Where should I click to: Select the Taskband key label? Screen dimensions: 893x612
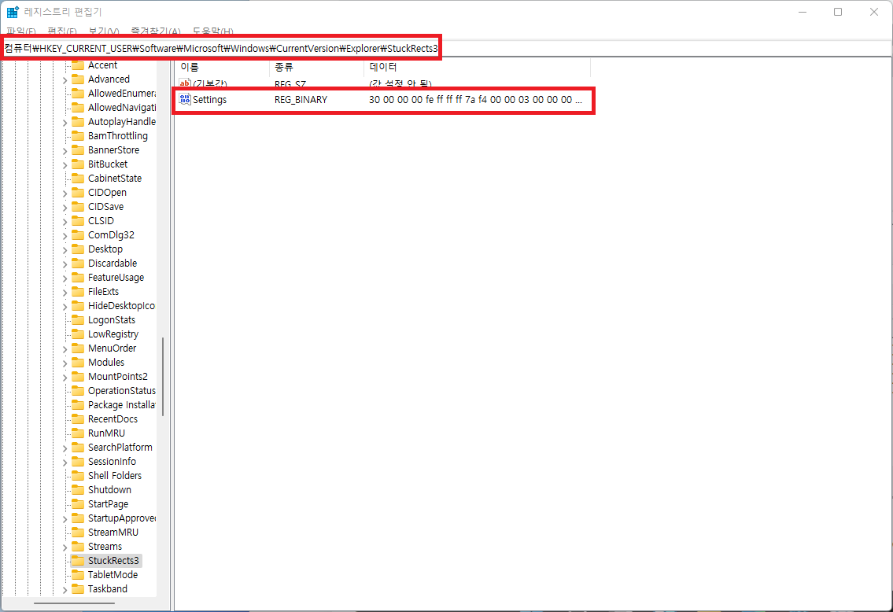click(108, 588)
